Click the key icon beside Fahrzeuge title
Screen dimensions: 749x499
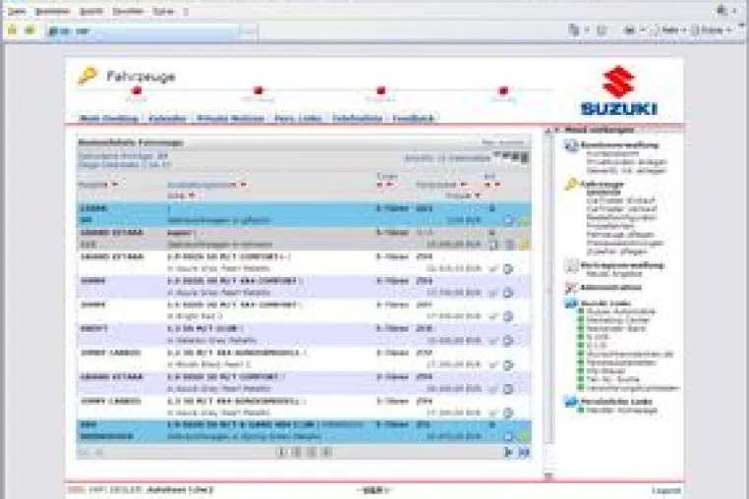[x=87, y=76]
